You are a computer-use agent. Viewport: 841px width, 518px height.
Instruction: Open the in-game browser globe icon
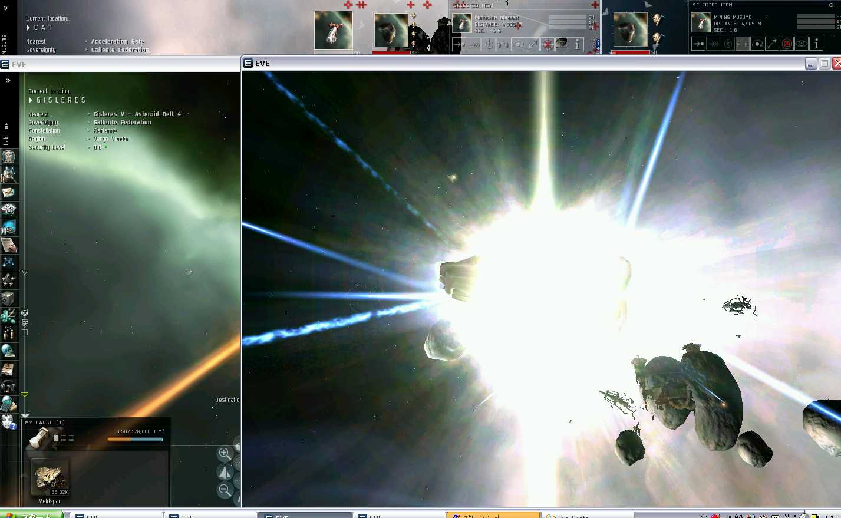9,351
